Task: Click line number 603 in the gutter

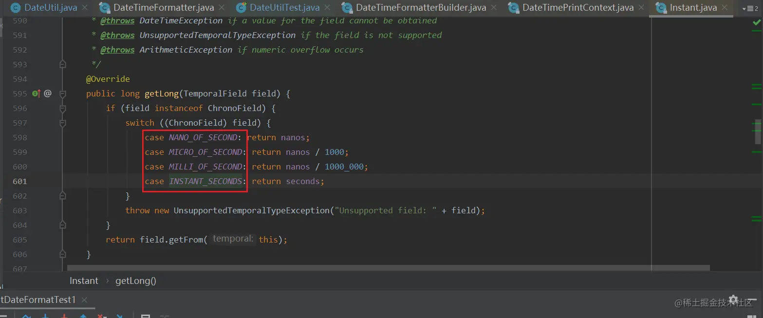Action: [x=20, y=210]
